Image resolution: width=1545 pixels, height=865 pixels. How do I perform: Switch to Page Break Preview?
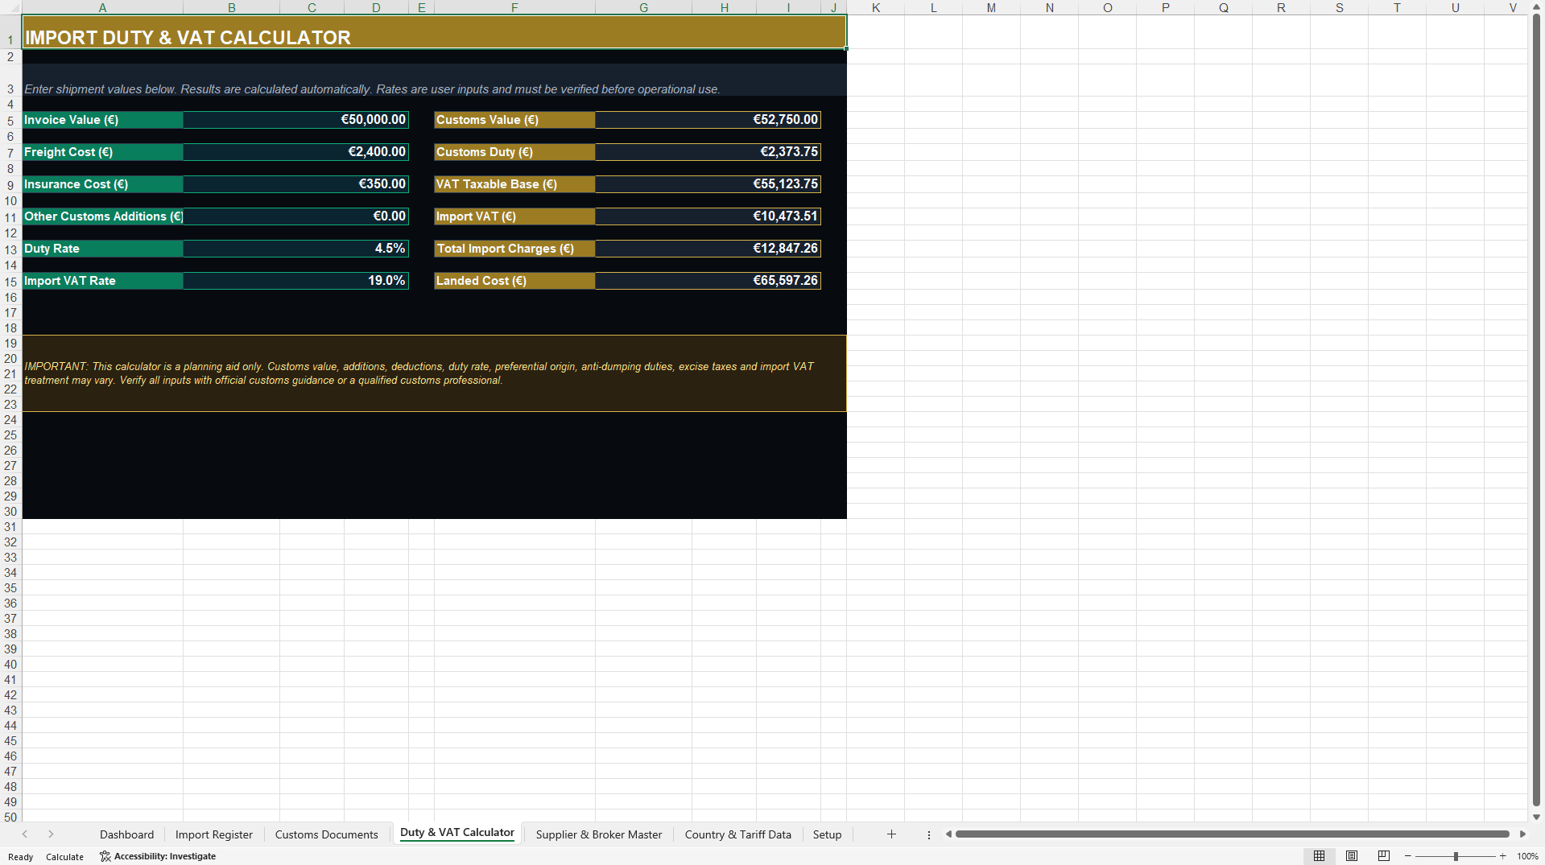(1384, 856)
